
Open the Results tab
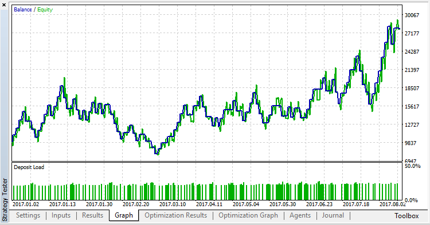click(x=92, y=215)
